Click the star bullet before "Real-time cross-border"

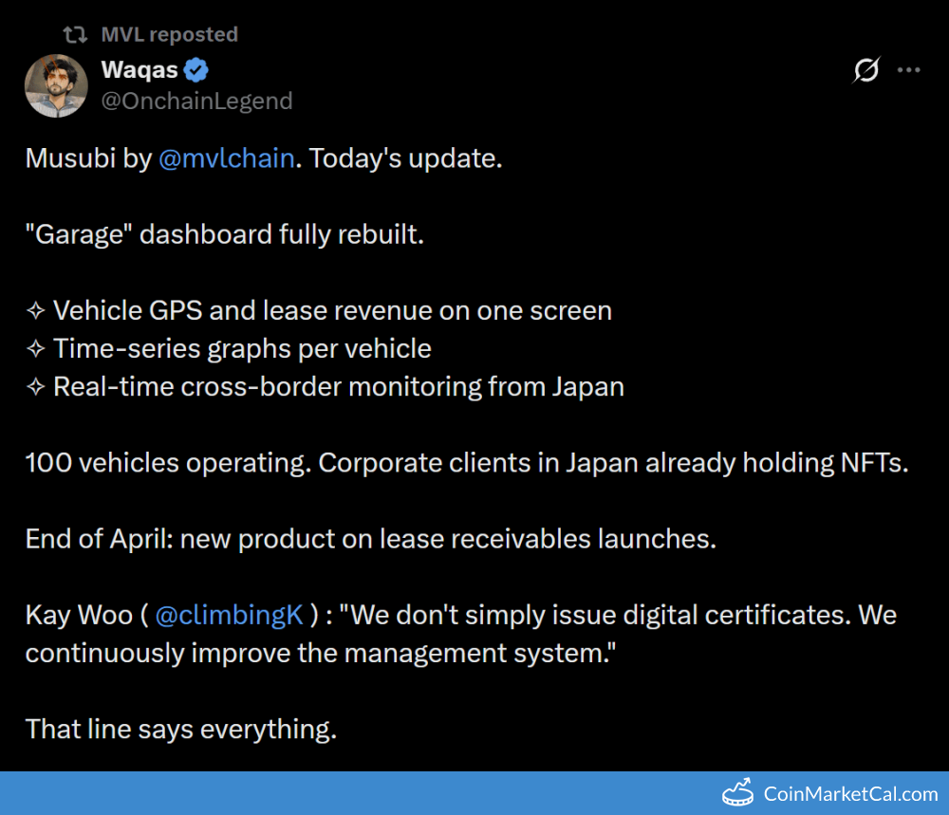click(x=35, y=387)
